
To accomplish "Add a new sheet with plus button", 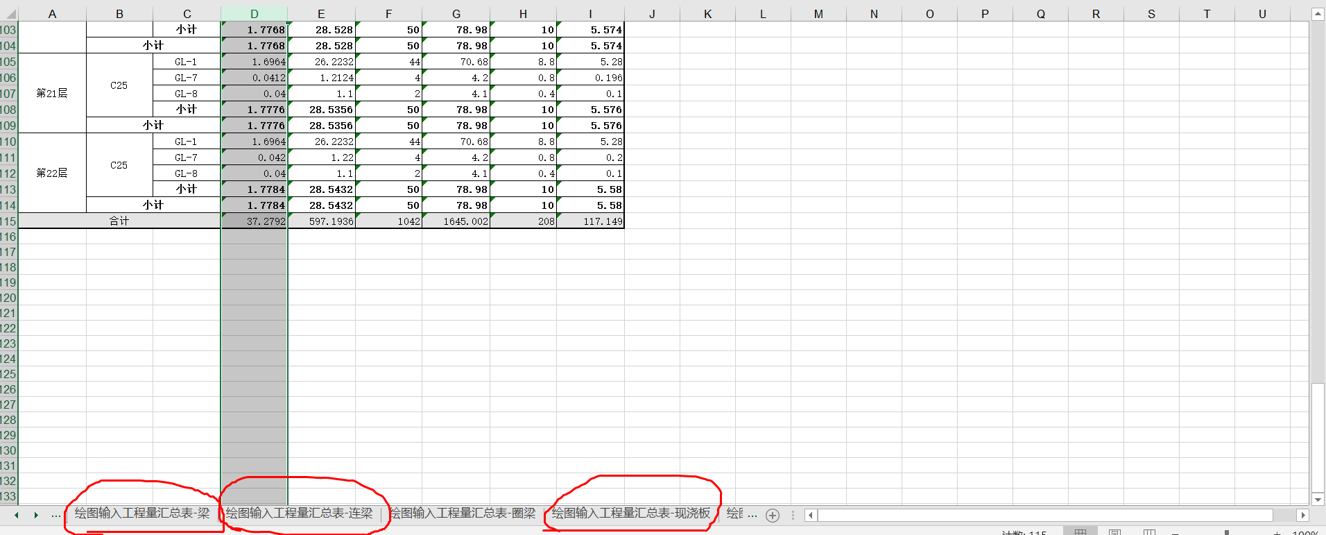I will click(773, 516).
